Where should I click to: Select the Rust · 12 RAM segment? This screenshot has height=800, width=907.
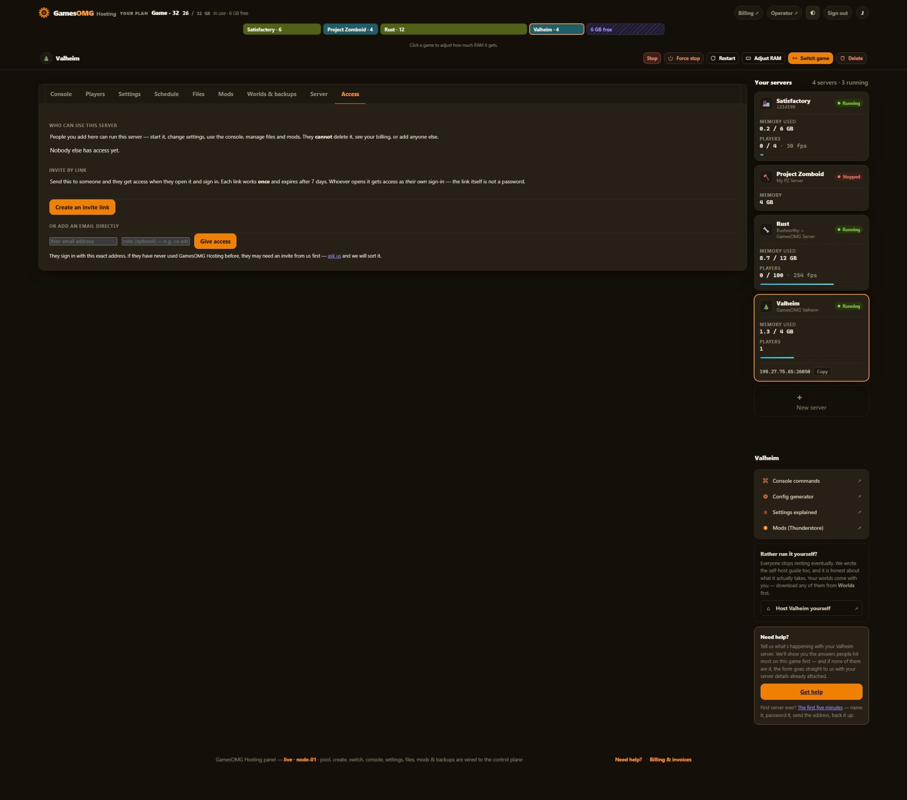(453, 29)
